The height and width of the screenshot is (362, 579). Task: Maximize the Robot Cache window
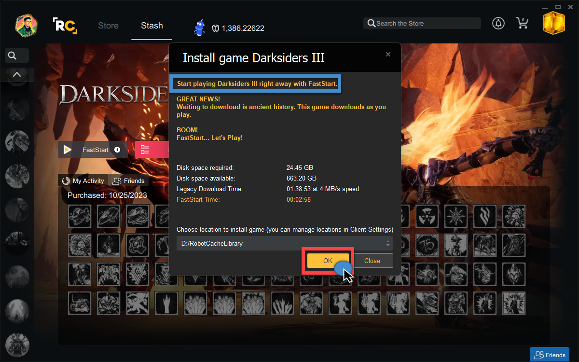click(558, 6)
